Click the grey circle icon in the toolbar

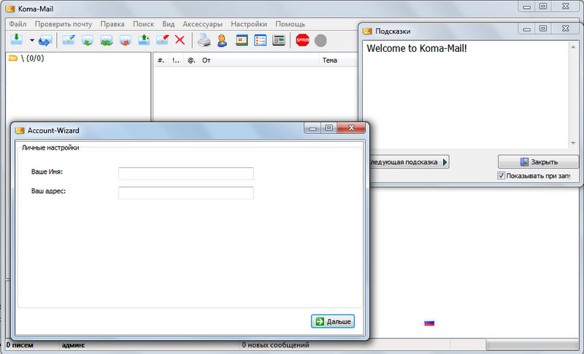point(320,41)
